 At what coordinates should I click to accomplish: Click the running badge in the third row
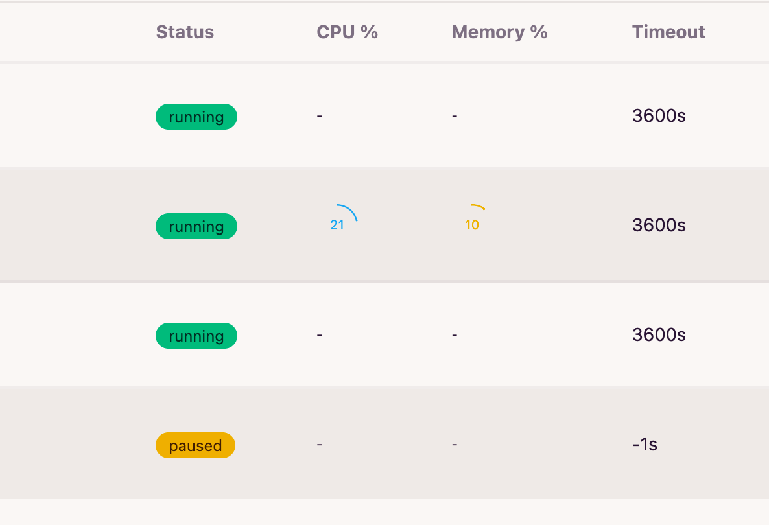[x=196, y=336]
